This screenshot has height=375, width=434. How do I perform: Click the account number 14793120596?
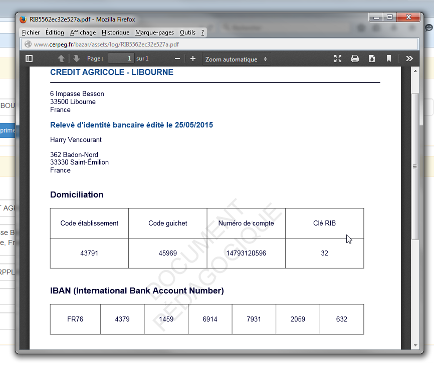tap(246, 253)
